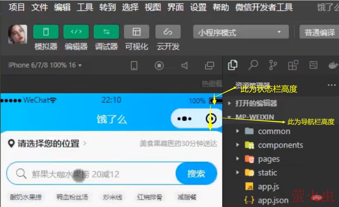Open the cloud development icon
339x207 pixels.
[x=168, y=32]
